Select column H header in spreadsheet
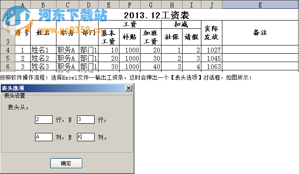The width and height of the screenshot is (299, 174). [x=172, y=5]
